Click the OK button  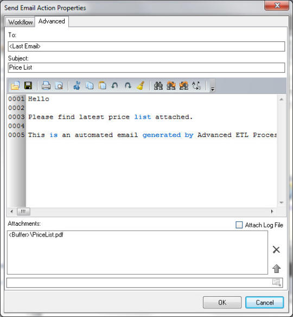click(222, 302)
